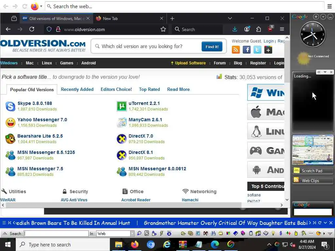Click the Yahoo Messenger smiley icon

pos(10,123)
